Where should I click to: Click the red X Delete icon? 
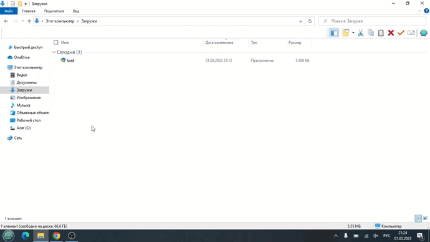click(391, 33)
